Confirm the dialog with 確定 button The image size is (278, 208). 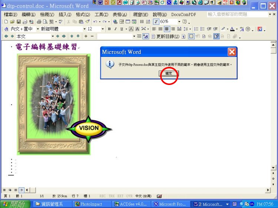[169, 74]
